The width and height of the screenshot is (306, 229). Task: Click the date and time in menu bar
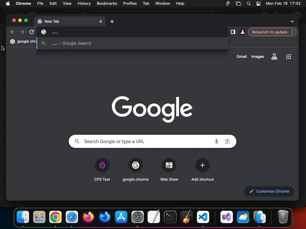tap(283, 4)
